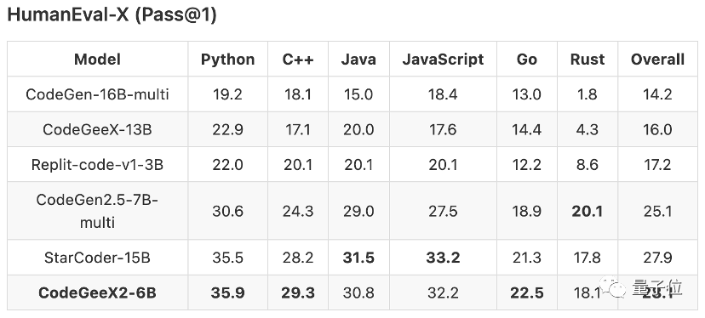The width and height of the screenshot is (705, 318).
Task: Select StarCoder's bold 33.2 JavaScript score
Action: (443, 258)
